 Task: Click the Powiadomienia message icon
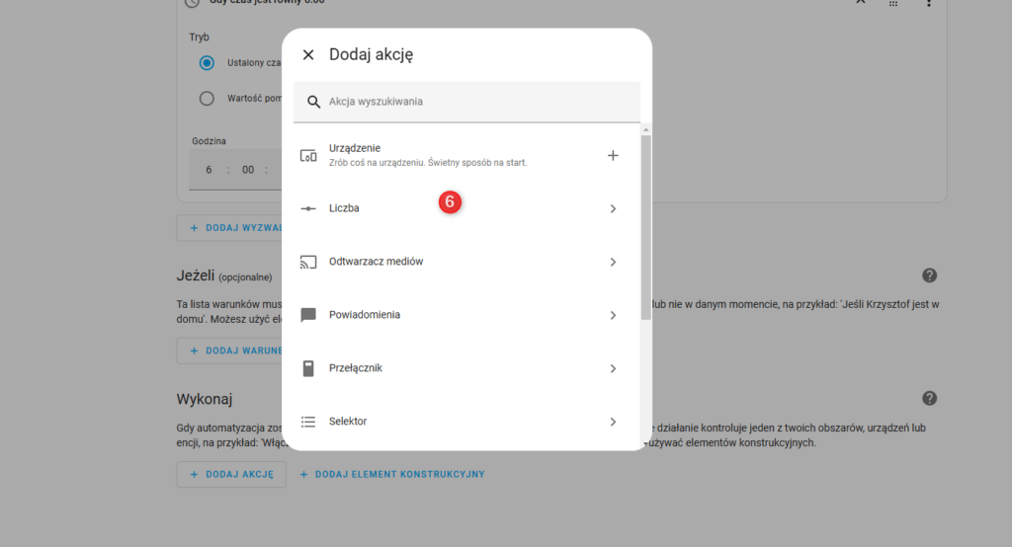tap(308, 315)
